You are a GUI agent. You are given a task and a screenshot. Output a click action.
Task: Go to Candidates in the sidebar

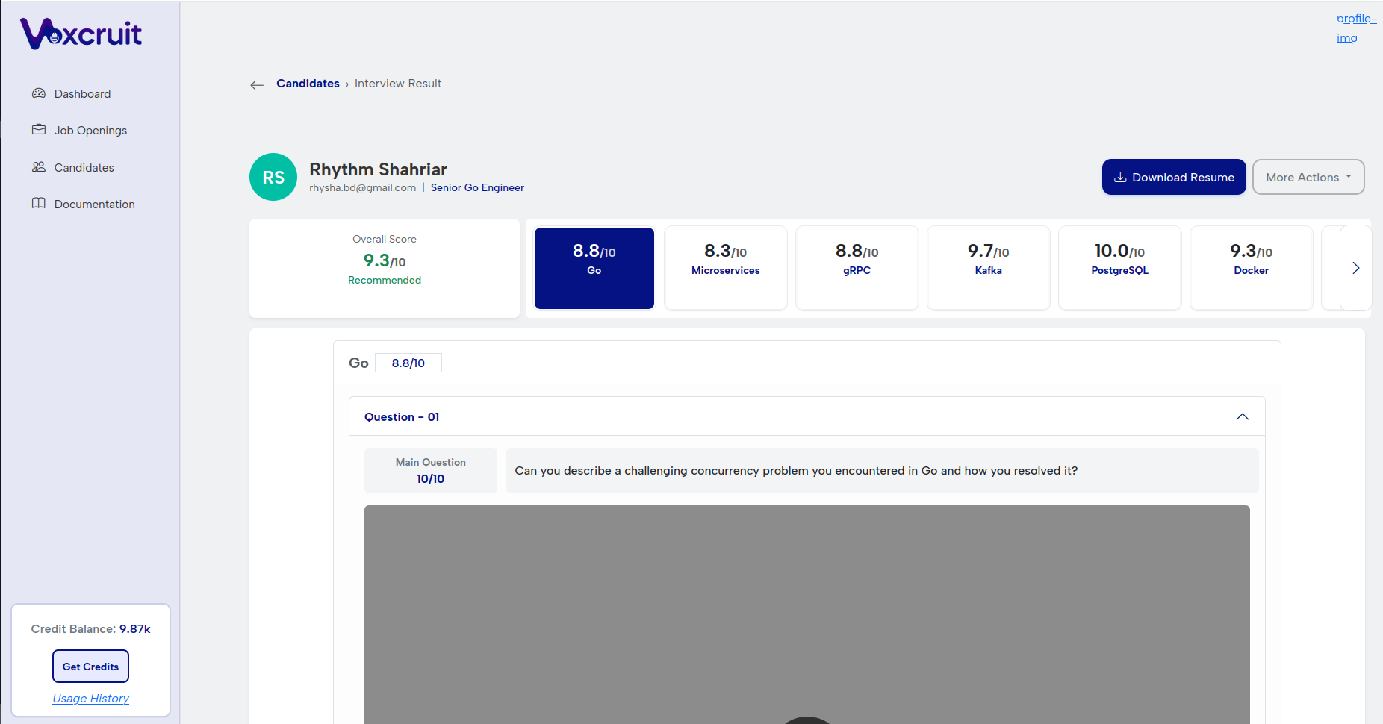[x=84, y=168]
